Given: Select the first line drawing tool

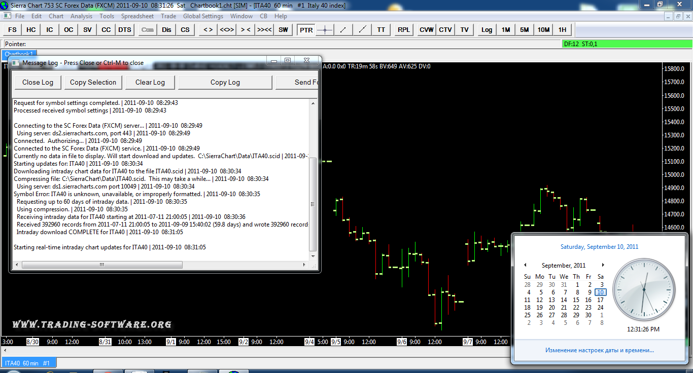Looking at the screenshot, I should click(343, 30).
